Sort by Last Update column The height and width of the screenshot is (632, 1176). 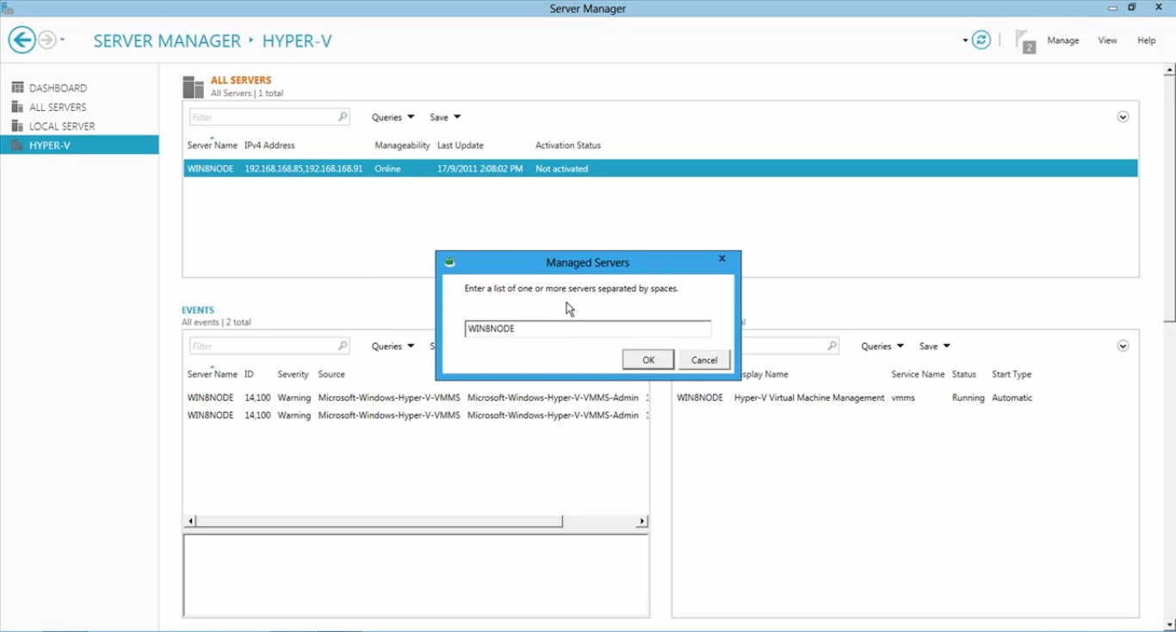[x=461, y=145]
